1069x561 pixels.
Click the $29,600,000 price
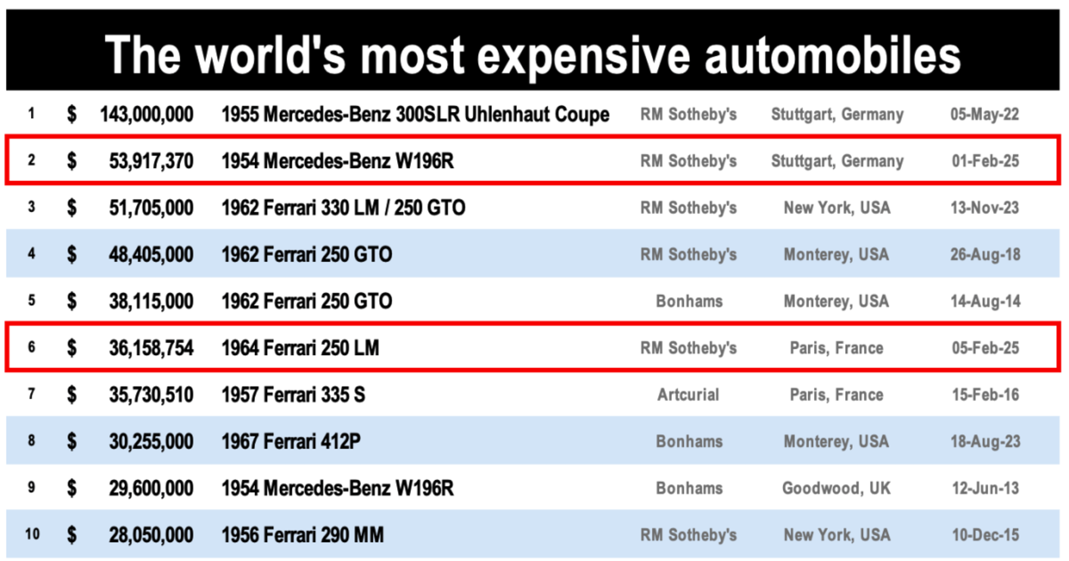point(151,489)
